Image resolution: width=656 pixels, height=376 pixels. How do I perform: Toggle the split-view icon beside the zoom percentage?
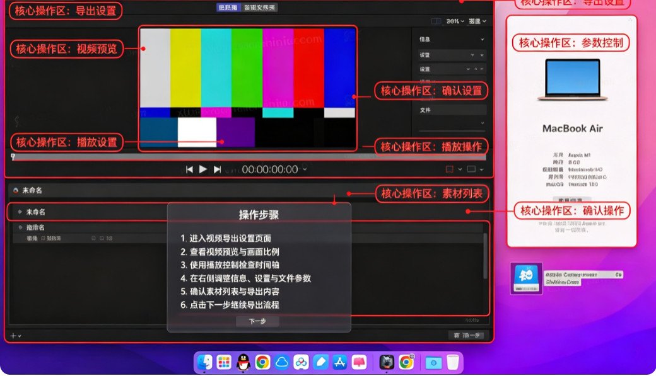[436, 21]
